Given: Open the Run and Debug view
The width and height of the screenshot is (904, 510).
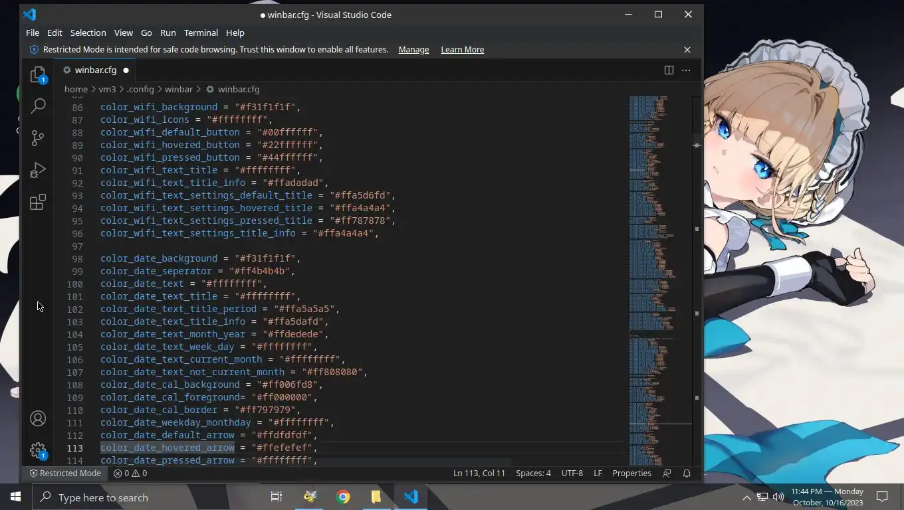Looking at the screenshot, I should tap(38, 170).
